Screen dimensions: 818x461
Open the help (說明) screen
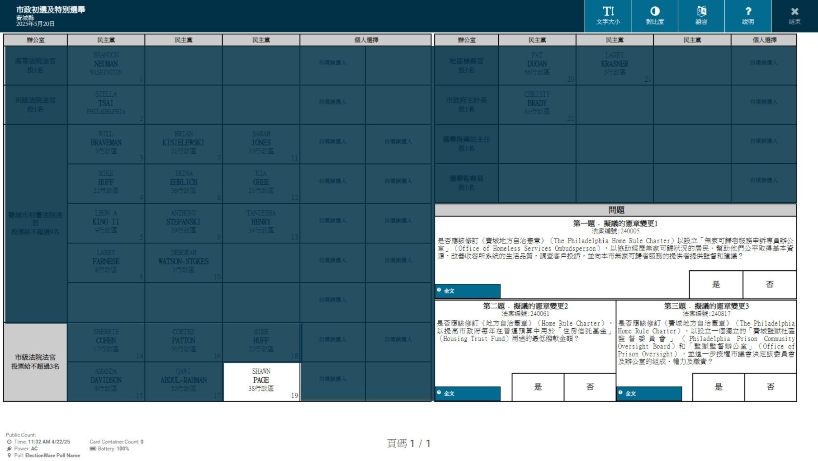[747, 16]
